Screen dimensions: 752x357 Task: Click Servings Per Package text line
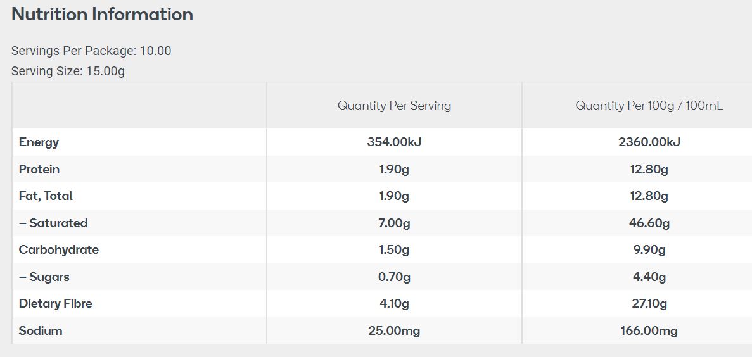(91, 51)
